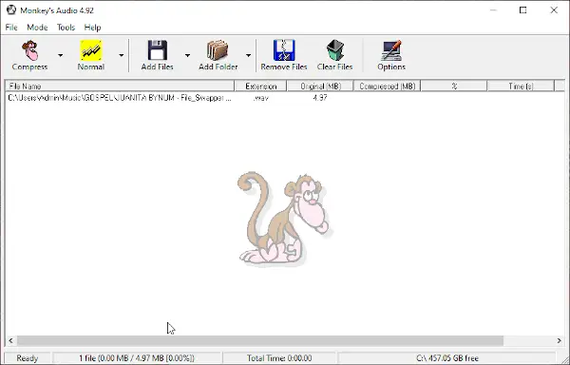Image resolution: width=570 pixels, height=365 pixels.
Task: Sort by the % column header
Action: point(454,86)
